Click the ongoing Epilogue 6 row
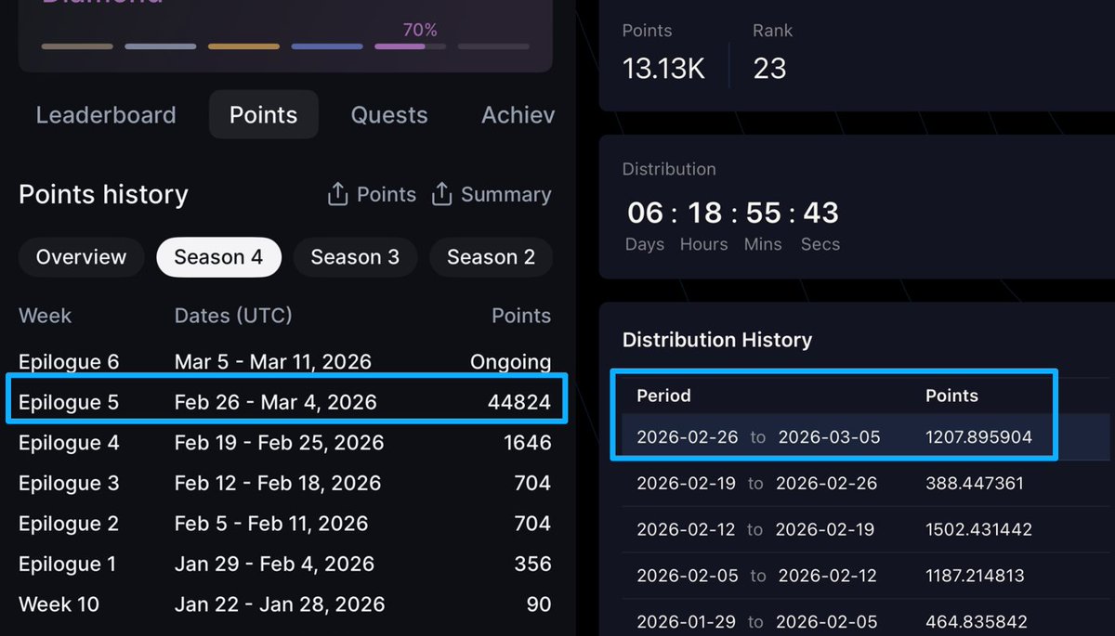This screenshot has height=636, width=1115. 285,362
